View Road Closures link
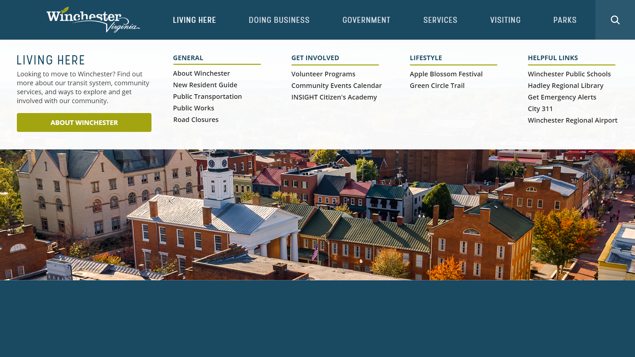This screenshot has width=635, height=357. 196,120
